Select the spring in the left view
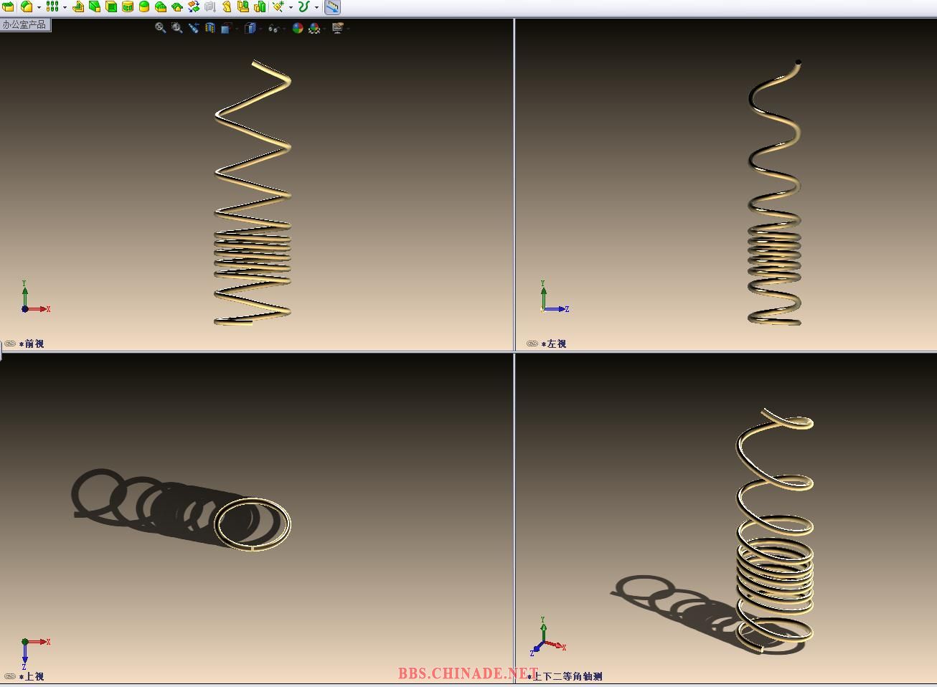 tap(775, 192)
